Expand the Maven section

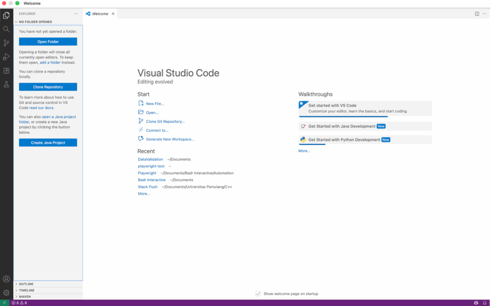pyautogui.click(x=25, y=296)
